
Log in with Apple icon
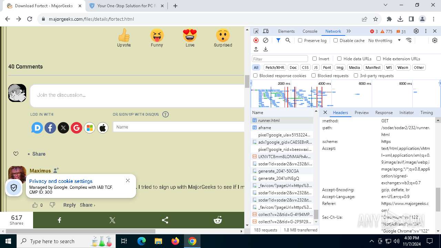[103, 128]
